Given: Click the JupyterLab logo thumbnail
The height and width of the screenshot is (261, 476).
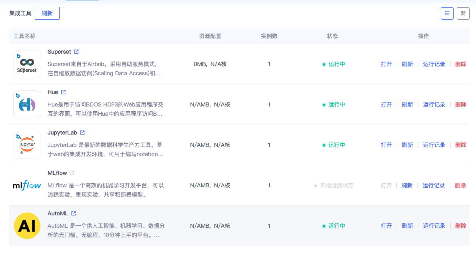Looking at the screenshot, I should pos(27,145).
